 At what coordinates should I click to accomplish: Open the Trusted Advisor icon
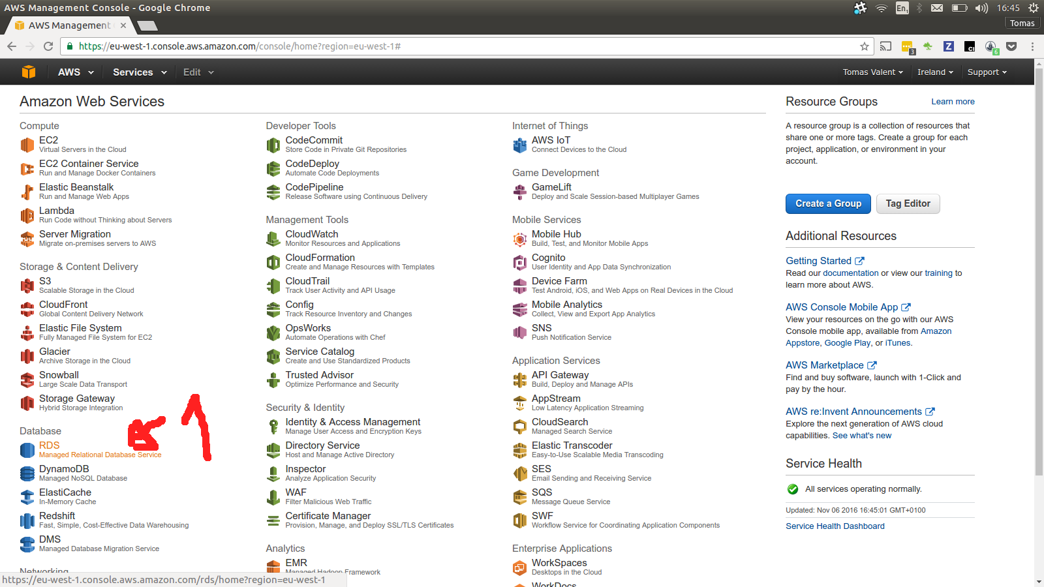coord(273,380)
